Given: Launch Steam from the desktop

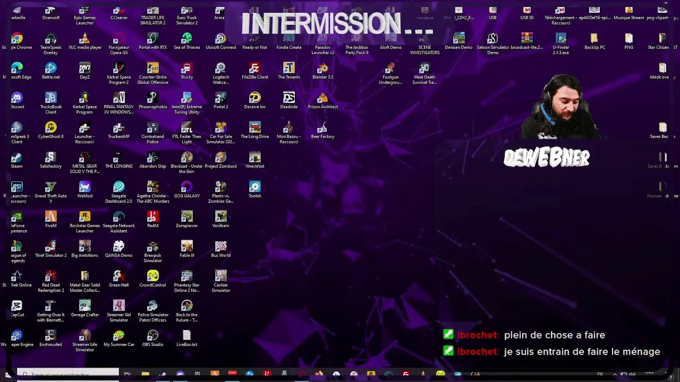Looking at the screenshot, I should click(x=16, y=160).
